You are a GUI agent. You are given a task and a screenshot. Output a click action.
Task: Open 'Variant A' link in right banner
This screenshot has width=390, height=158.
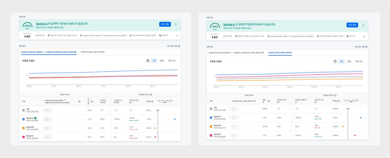click(x=229, y=24)
